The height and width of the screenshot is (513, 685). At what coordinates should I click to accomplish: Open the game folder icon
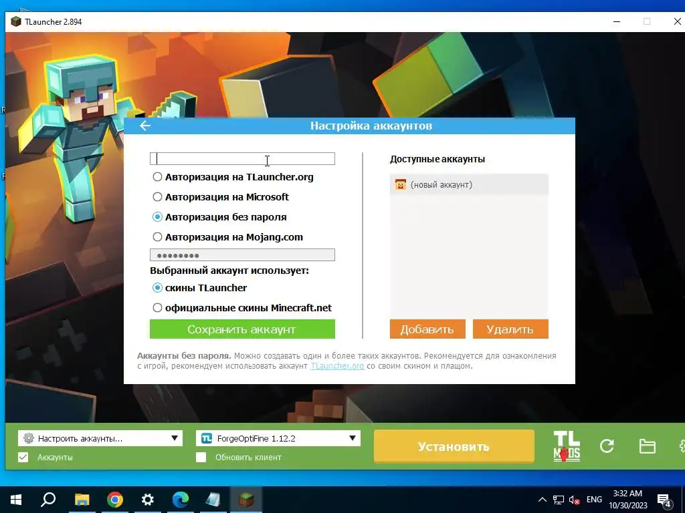647,446
